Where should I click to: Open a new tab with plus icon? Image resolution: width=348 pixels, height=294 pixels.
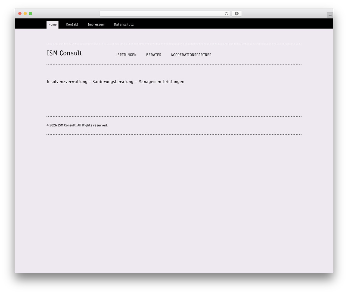(330, 15)
